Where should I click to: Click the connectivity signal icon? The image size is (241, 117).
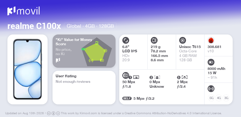click(x=211, y=89)
